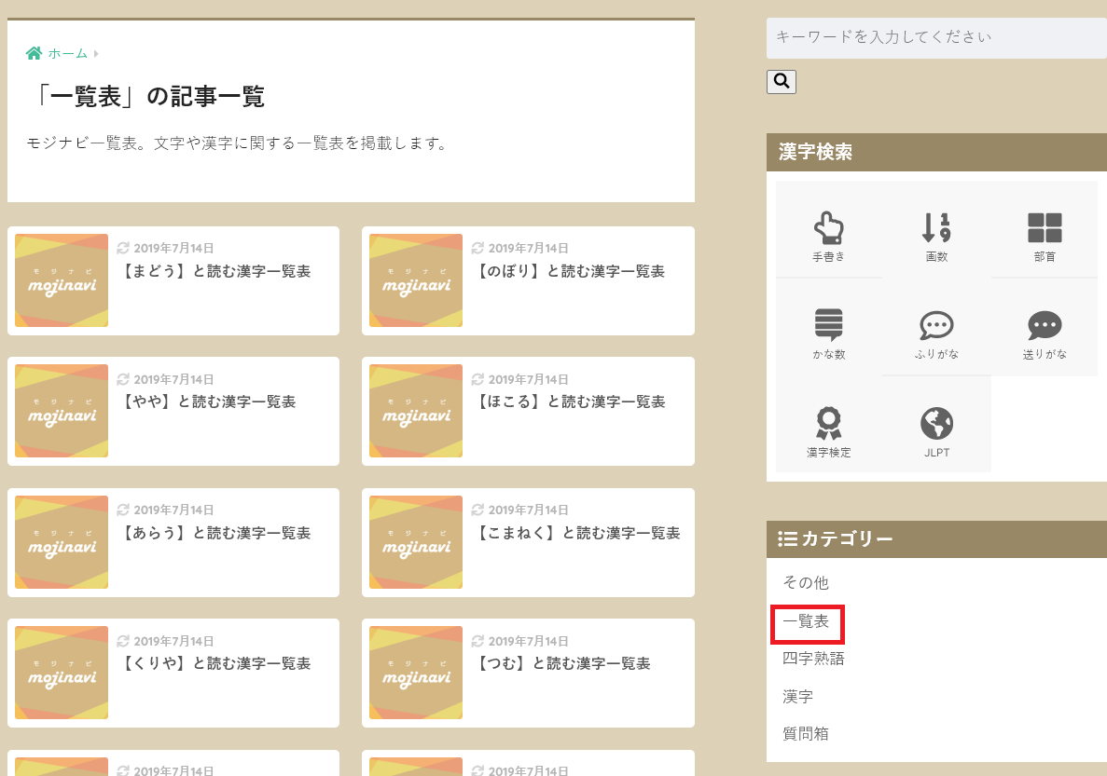Click the search magnifier button
The image size is (1107, 776).
[781, 82]
